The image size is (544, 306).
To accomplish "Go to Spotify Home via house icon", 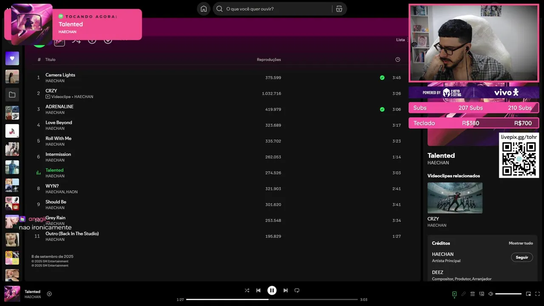I will [204, 8].
